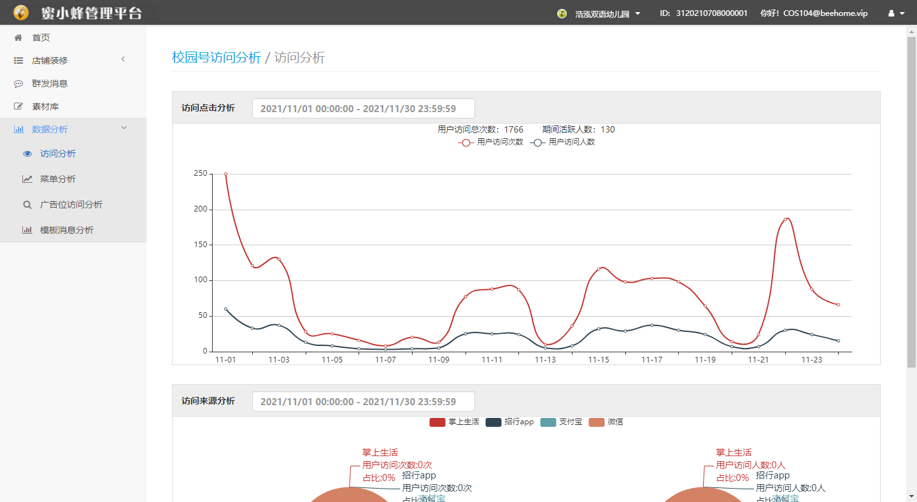Click the 访问来源分析 panel heading
This screenshot has height=502, width=917.
pyautogui.click(x=208, y=401)
